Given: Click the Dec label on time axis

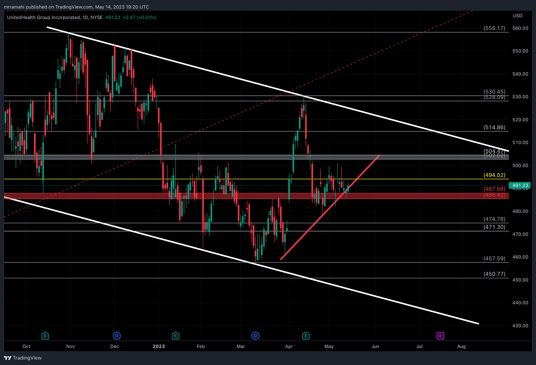Looking at the screenshot, I should [x=114, y=346].
